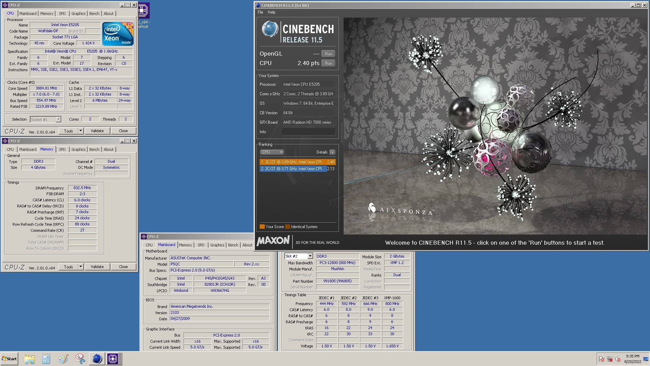Viewport: 650px width, 366px height.
Task: Click Tools button in top CPU-Z window
Action: click(68, 131)
